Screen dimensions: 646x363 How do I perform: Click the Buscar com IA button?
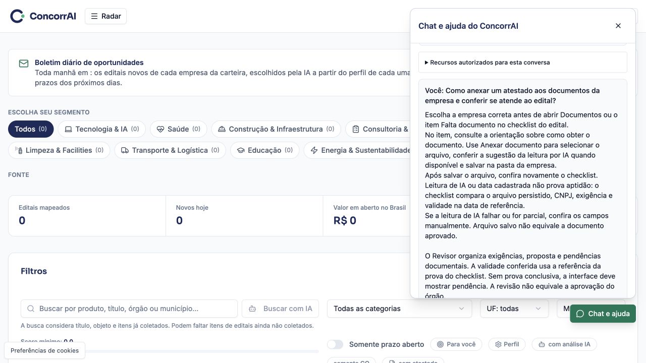280,309
